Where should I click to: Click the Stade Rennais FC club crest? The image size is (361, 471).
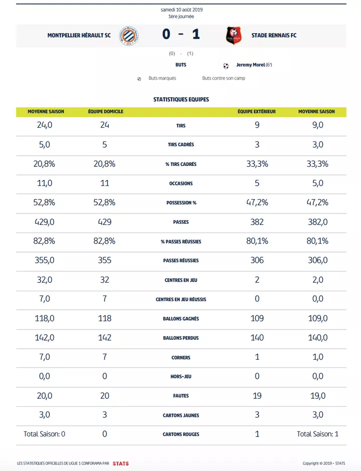click(234, 35)
